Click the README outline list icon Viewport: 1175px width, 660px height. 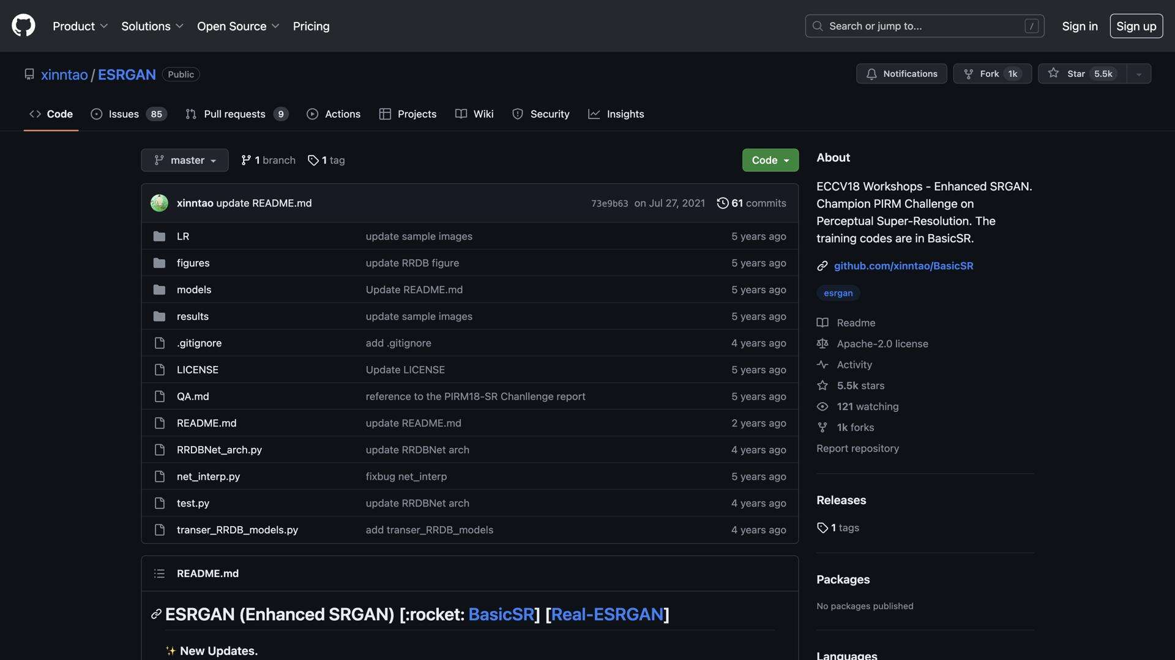159,573
